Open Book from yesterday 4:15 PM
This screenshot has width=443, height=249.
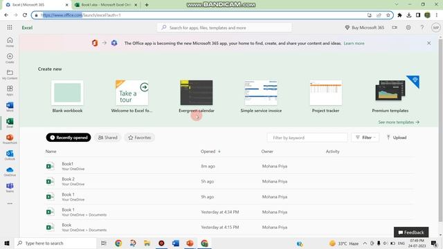pyautogui.click(x=228, y=227)
